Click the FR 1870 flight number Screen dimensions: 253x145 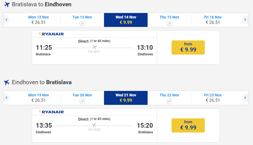click(x=94, y=130)
